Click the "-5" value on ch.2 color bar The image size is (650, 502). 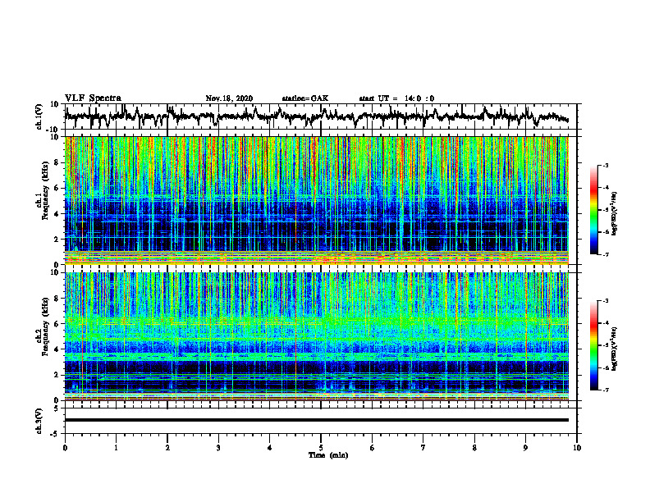pos(606,345)
